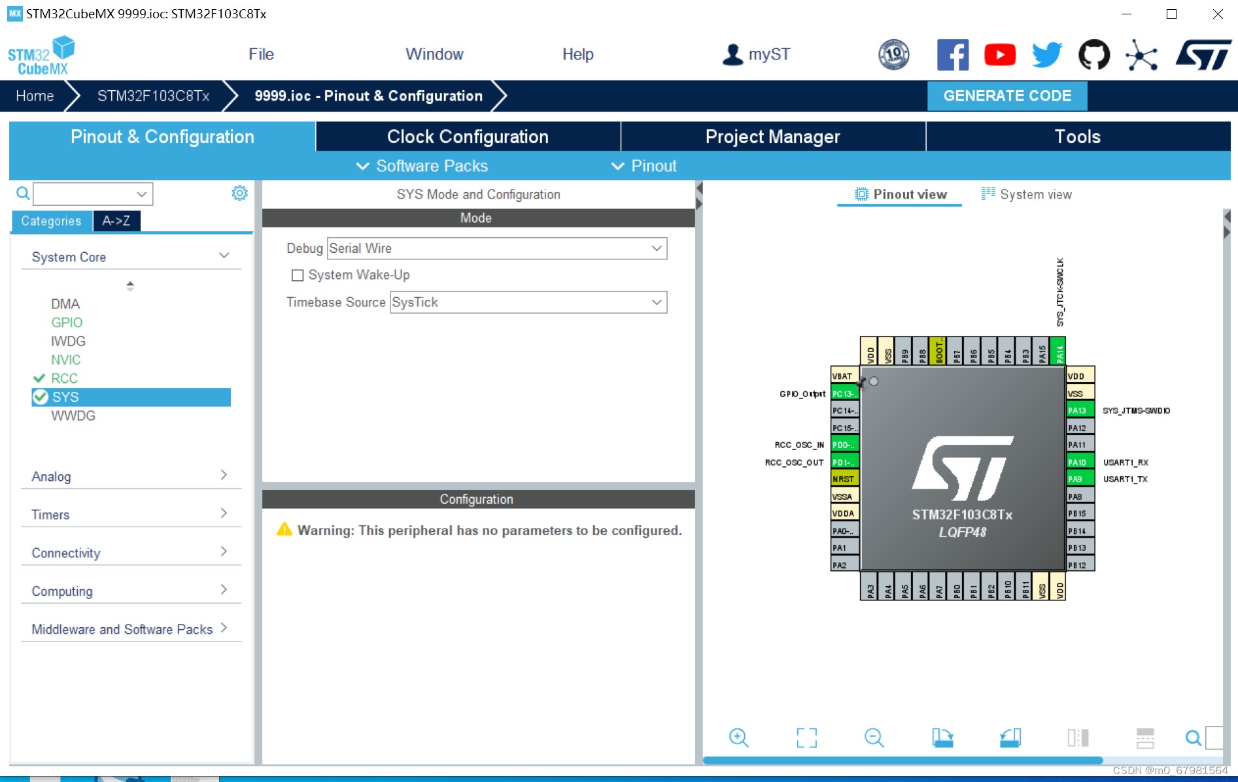This screenshot has height=782, width=1238.
Task: Select GPIO in System Core list
Action: (67, 322)
